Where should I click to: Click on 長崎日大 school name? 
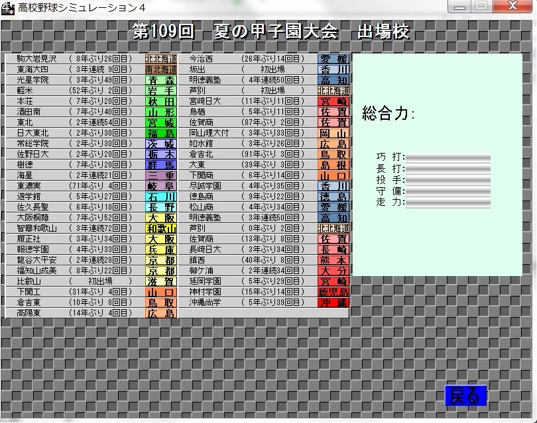pyautogui.click(x=205, y=250)
